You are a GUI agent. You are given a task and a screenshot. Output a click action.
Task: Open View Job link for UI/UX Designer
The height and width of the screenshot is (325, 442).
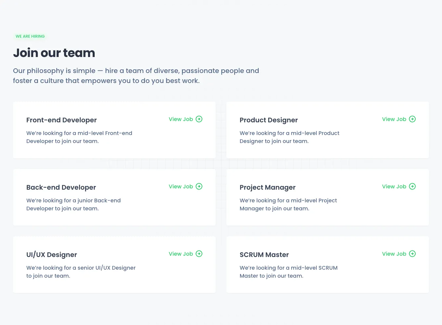coord(181,254)
